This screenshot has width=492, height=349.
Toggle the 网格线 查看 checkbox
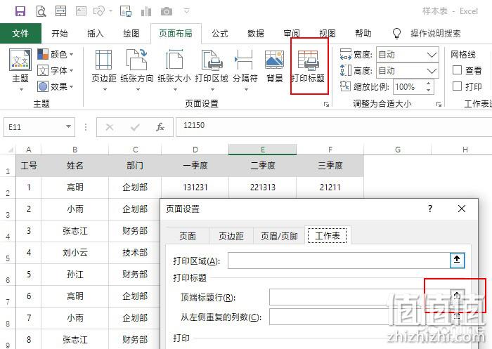pyautogui.click(x=457, y=70)
